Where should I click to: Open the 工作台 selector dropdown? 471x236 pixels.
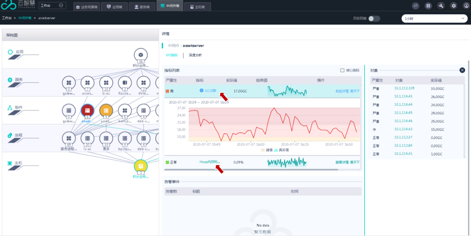coord(52,6)
